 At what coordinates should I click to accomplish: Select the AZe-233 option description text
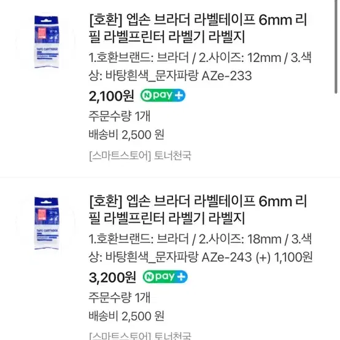click(x=200, y=66)
